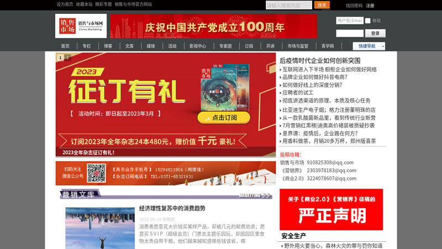
Task: Open article 比亚迪生产电子烟; 格力注册董明珠的店
Action: click(329, 110)
